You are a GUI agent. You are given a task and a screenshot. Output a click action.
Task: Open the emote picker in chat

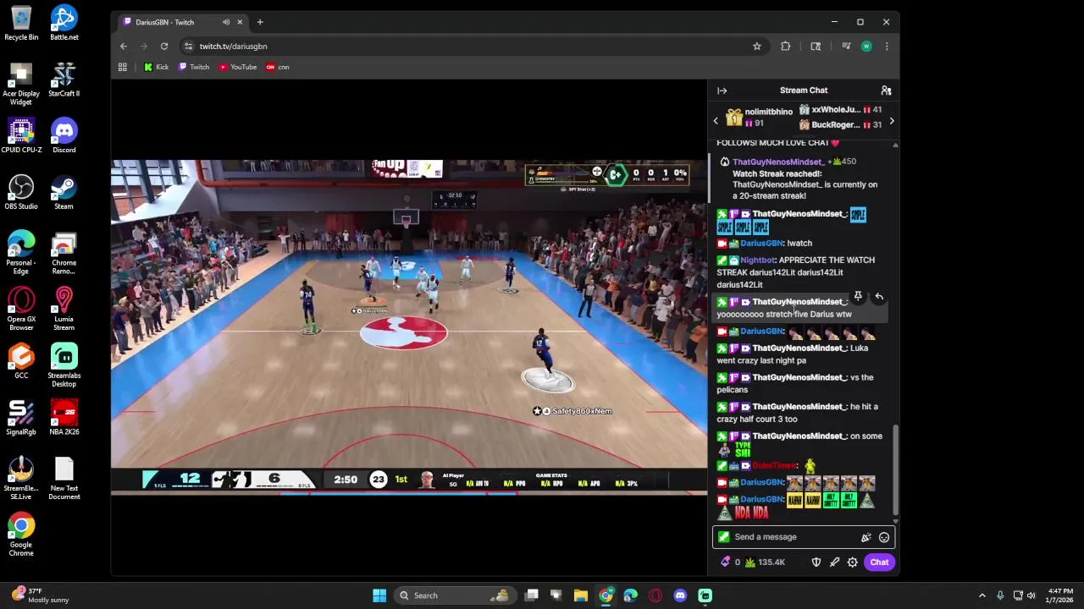(884, 537)
